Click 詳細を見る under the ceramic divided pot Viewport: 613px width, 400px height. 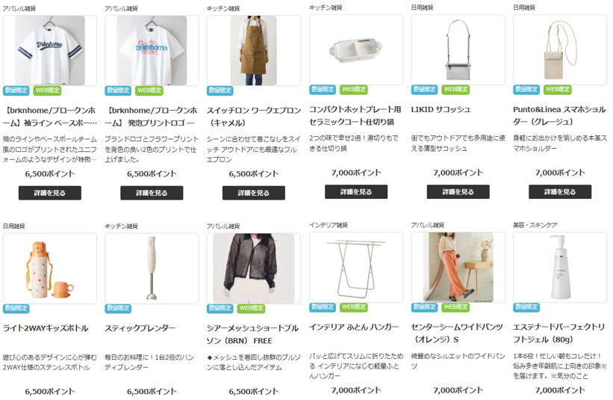356,192
